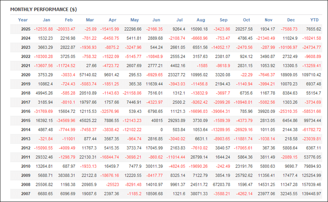328x202 pixels.
Task: Click the Jun column header
Action: [x=156, y=20]
